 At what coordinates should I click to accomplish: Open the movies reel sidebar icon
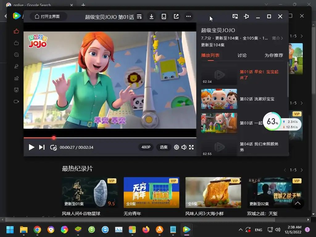click(x=16, y=55)
